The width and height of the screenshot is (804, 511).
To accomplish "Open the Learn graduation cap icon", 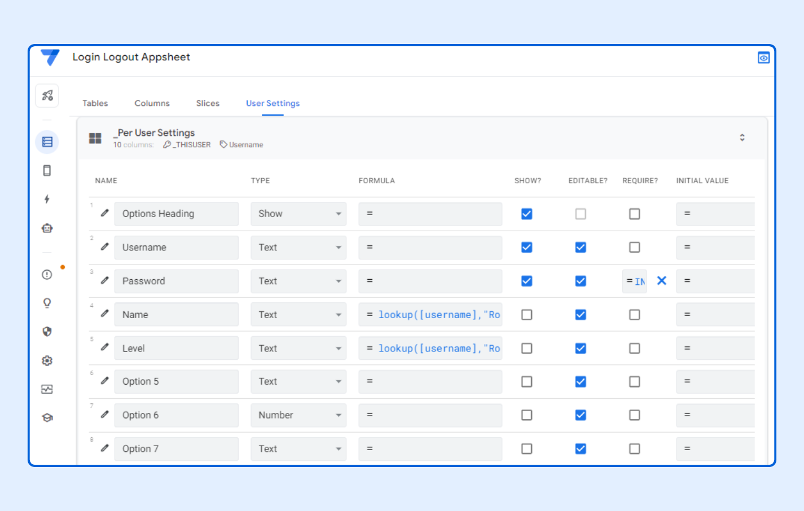I will click(x=47, y=418).
